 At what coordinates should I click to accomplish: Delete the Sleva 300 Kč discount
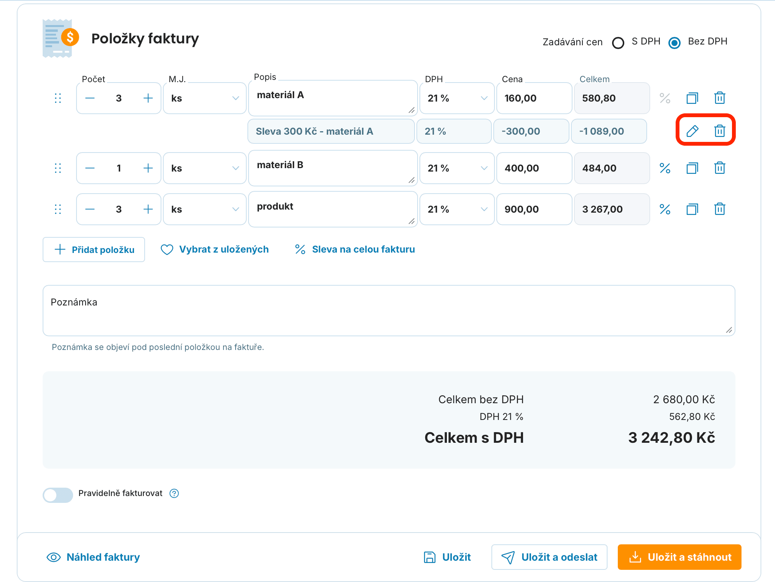point(720,130)
